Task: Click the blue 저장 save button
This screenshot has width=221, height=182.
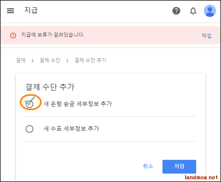Action: 179,167
